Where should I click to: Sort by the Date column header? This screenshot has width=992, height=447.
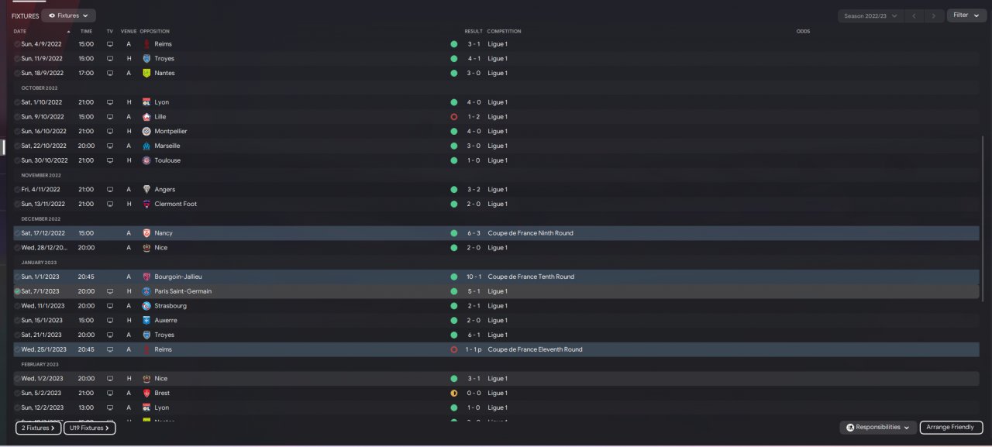tap(20, 32)
